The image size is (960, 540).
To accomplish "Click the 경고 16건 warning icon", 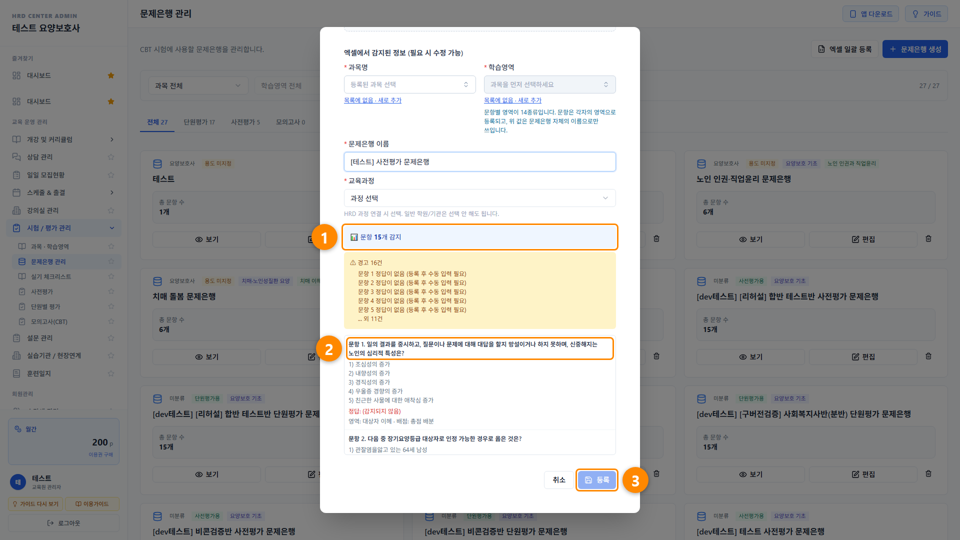I will tap(353, 262).
